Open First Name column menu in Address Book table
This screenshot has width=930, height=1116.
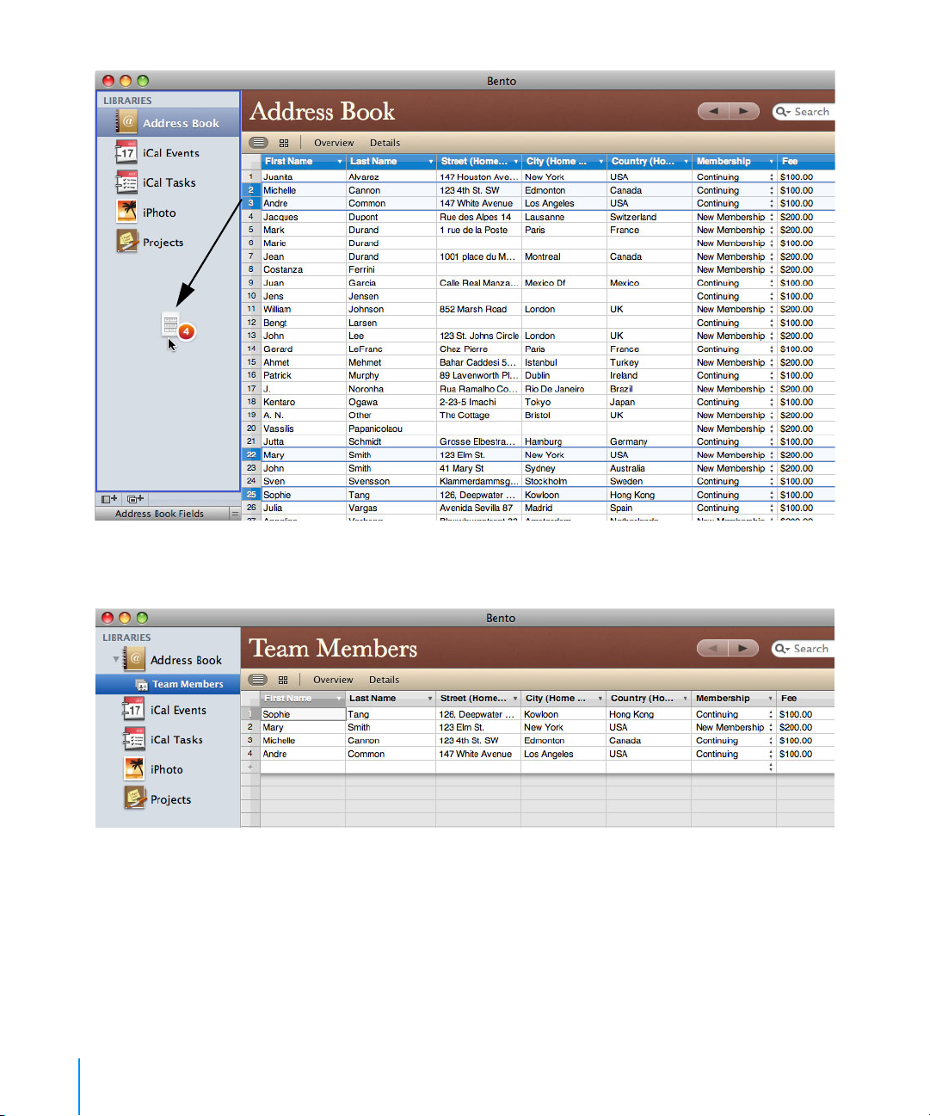point(340,162)
